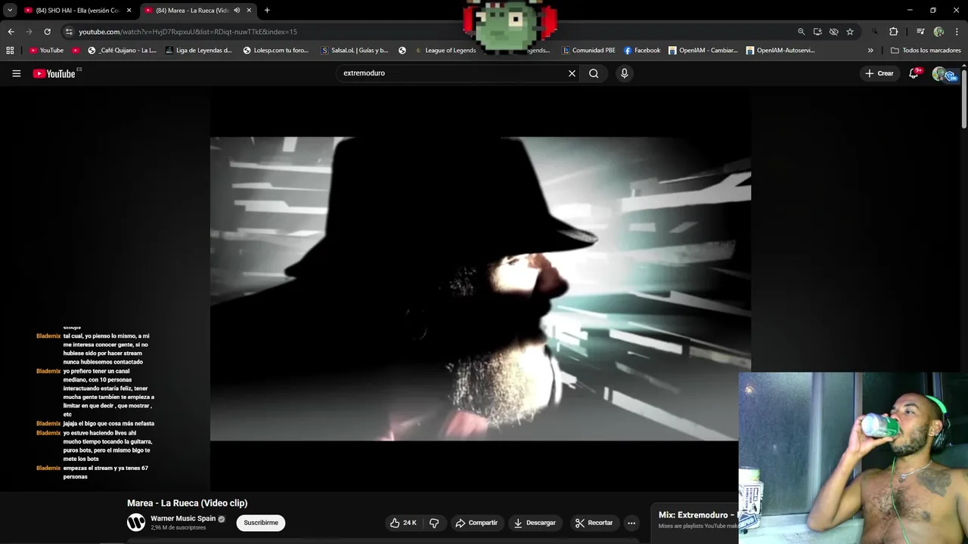Open the media controls music-note icon

920,32
